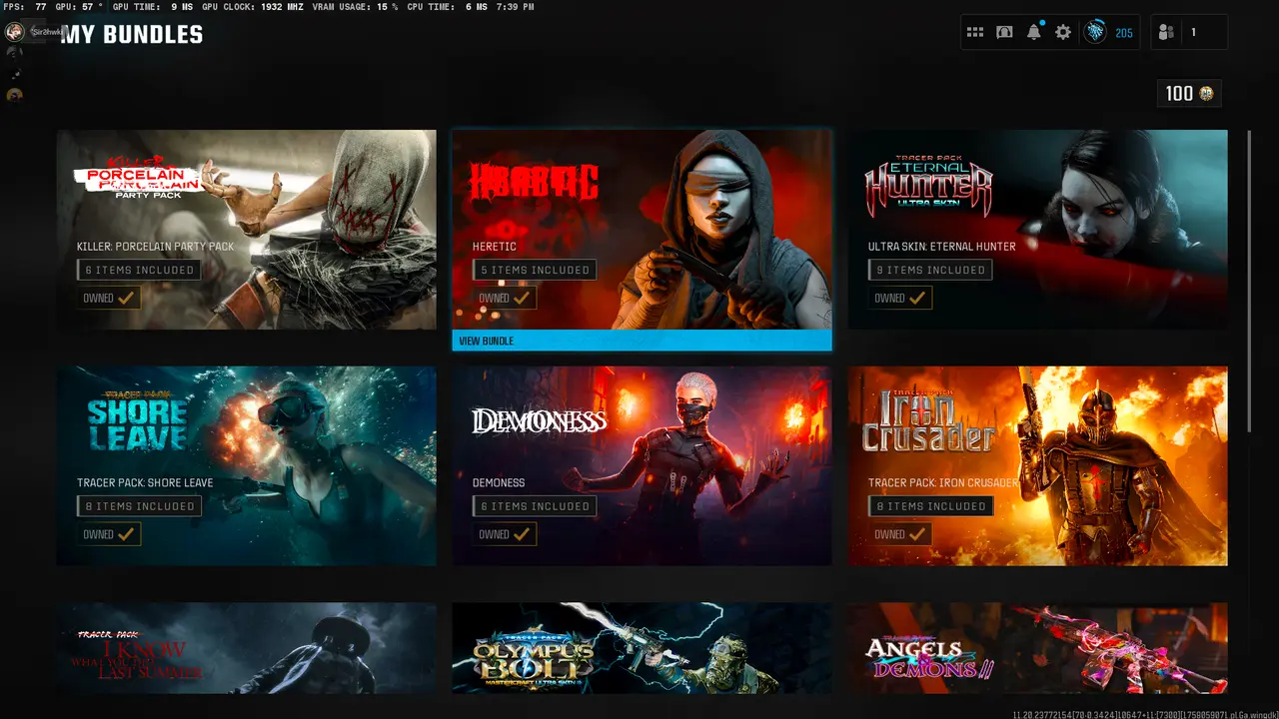Screen dimensions: 1279x719
Task: Click the bundle list scrollbar
Action: [x=1248, y=280]
